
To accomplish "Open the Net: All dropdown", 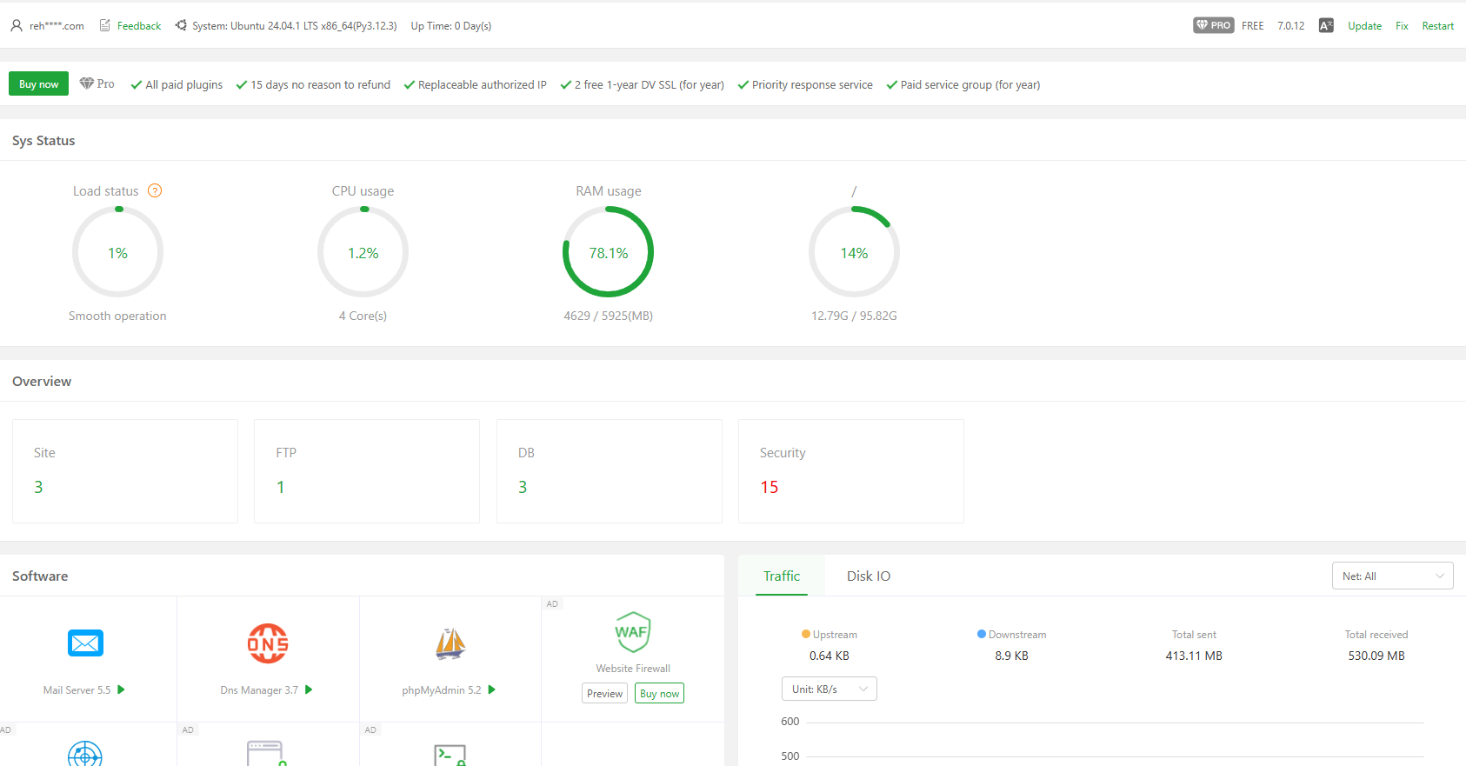I will click(x=1392, y=576).
